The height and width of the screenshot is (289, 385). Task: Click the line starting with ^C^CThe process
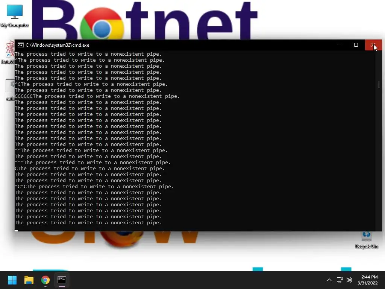tap(94, 187)
